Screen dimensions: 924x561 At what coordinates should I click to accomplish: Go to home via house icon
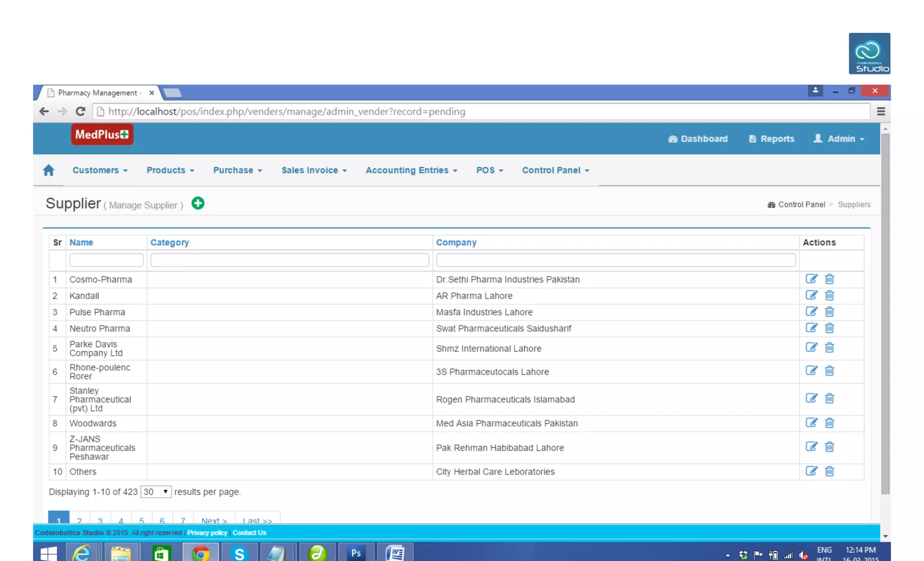pos(49,170)
